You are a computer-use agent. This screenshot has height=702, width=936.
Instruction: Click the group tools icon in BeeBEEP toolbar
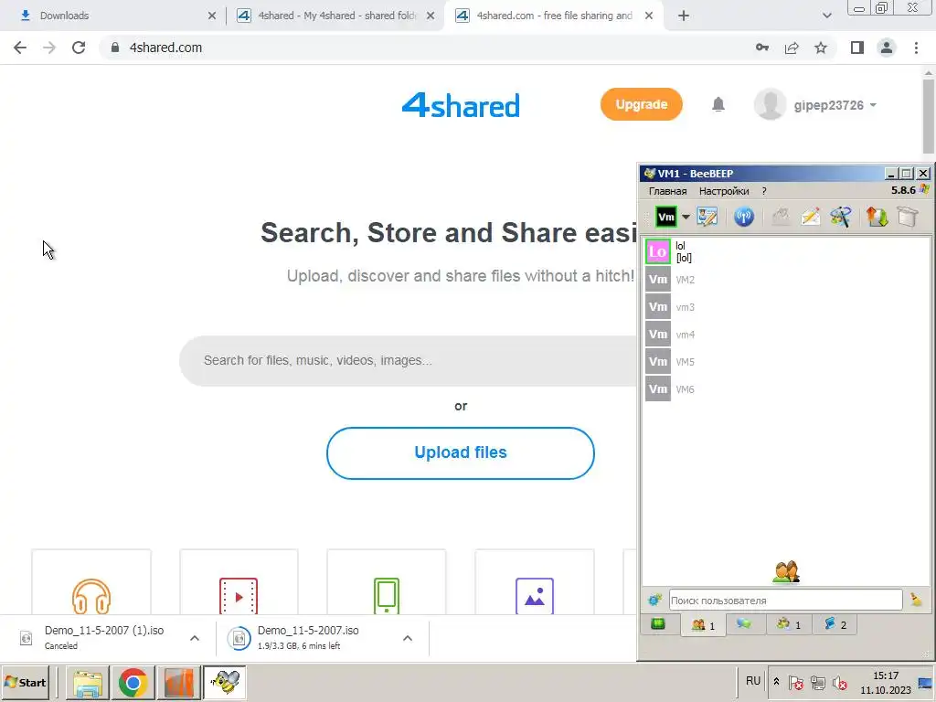841,217
